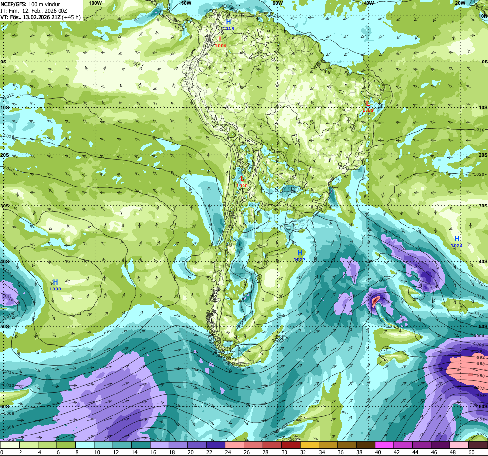
Task: Click the high pressure center labeled 1018
Action: click(228, 24)
